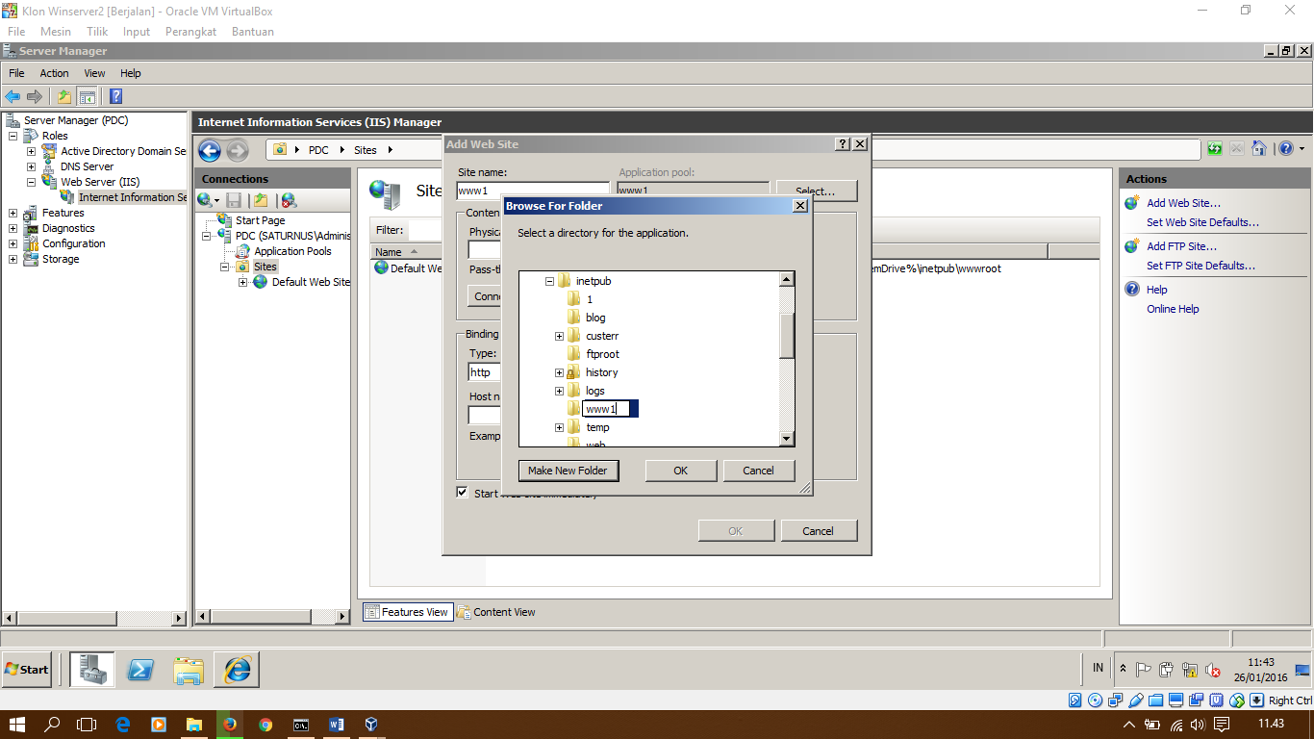Click the guest muted volume tray icon
The image size is (1314, 739).
[1212, 670]
